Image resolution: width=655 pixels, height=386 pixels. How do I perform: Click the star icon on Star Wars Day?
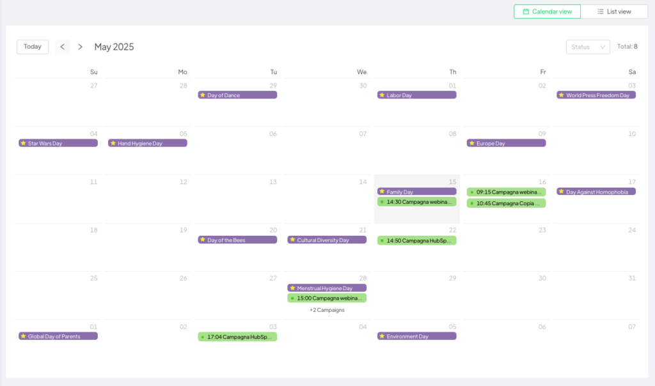23,143
